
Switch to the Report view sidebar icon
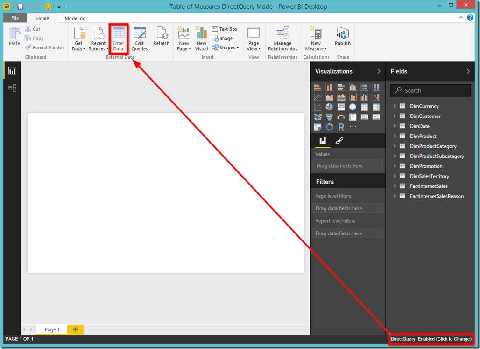coord(12,71)
